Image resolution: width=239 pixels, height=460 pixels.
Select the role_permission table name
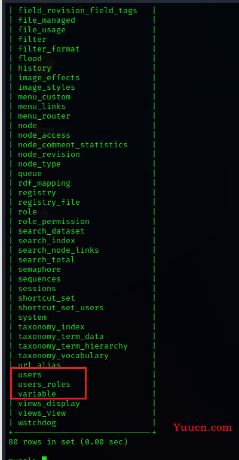54,221
